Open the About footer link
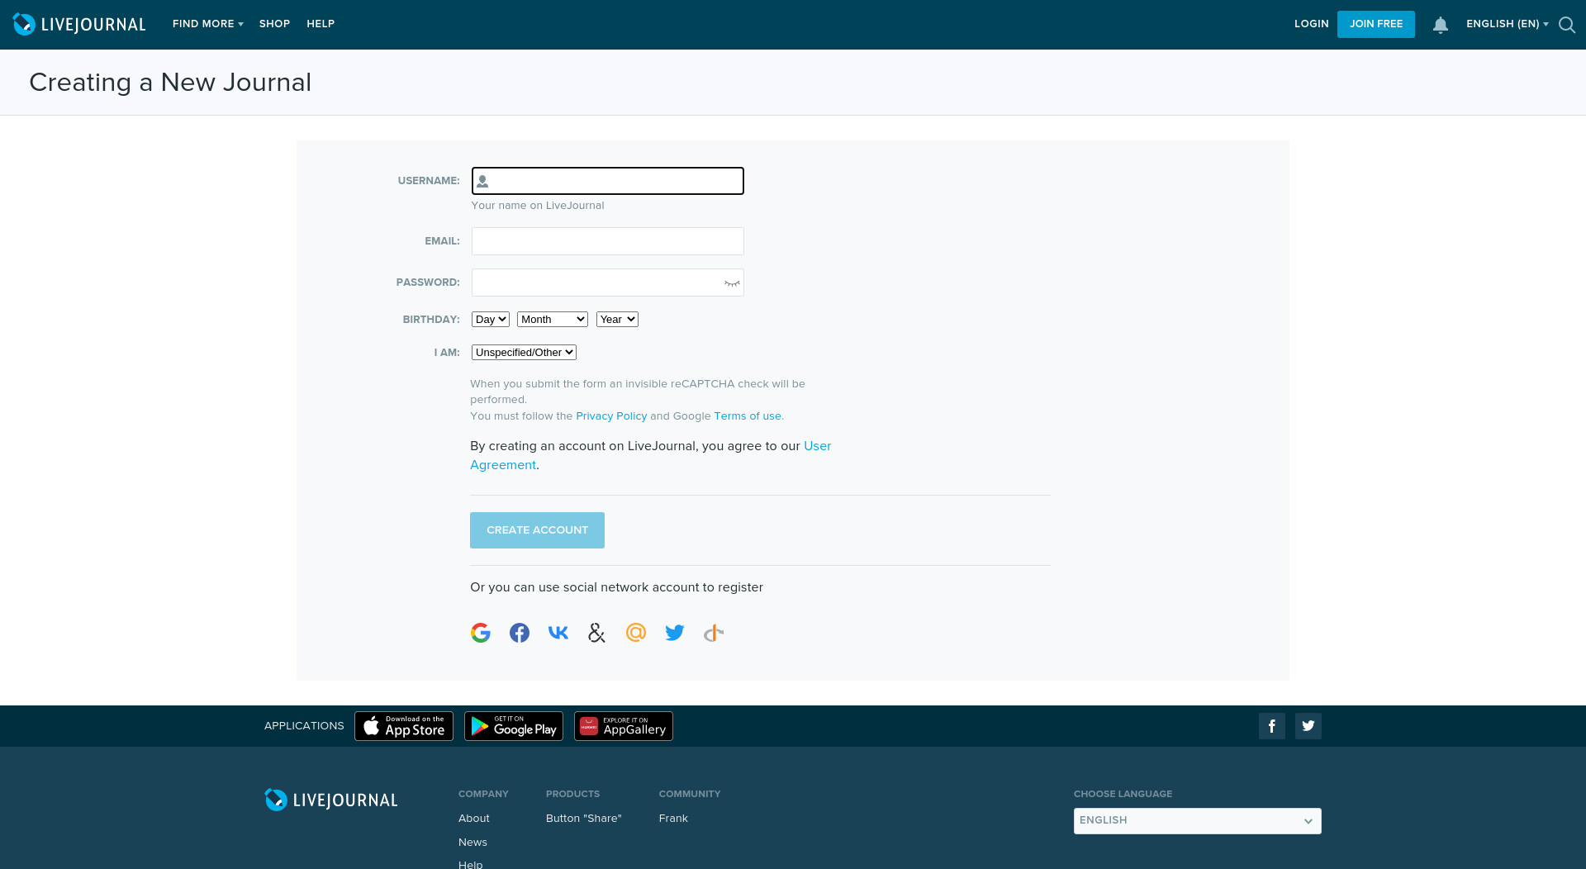 (x=474, y=819)
